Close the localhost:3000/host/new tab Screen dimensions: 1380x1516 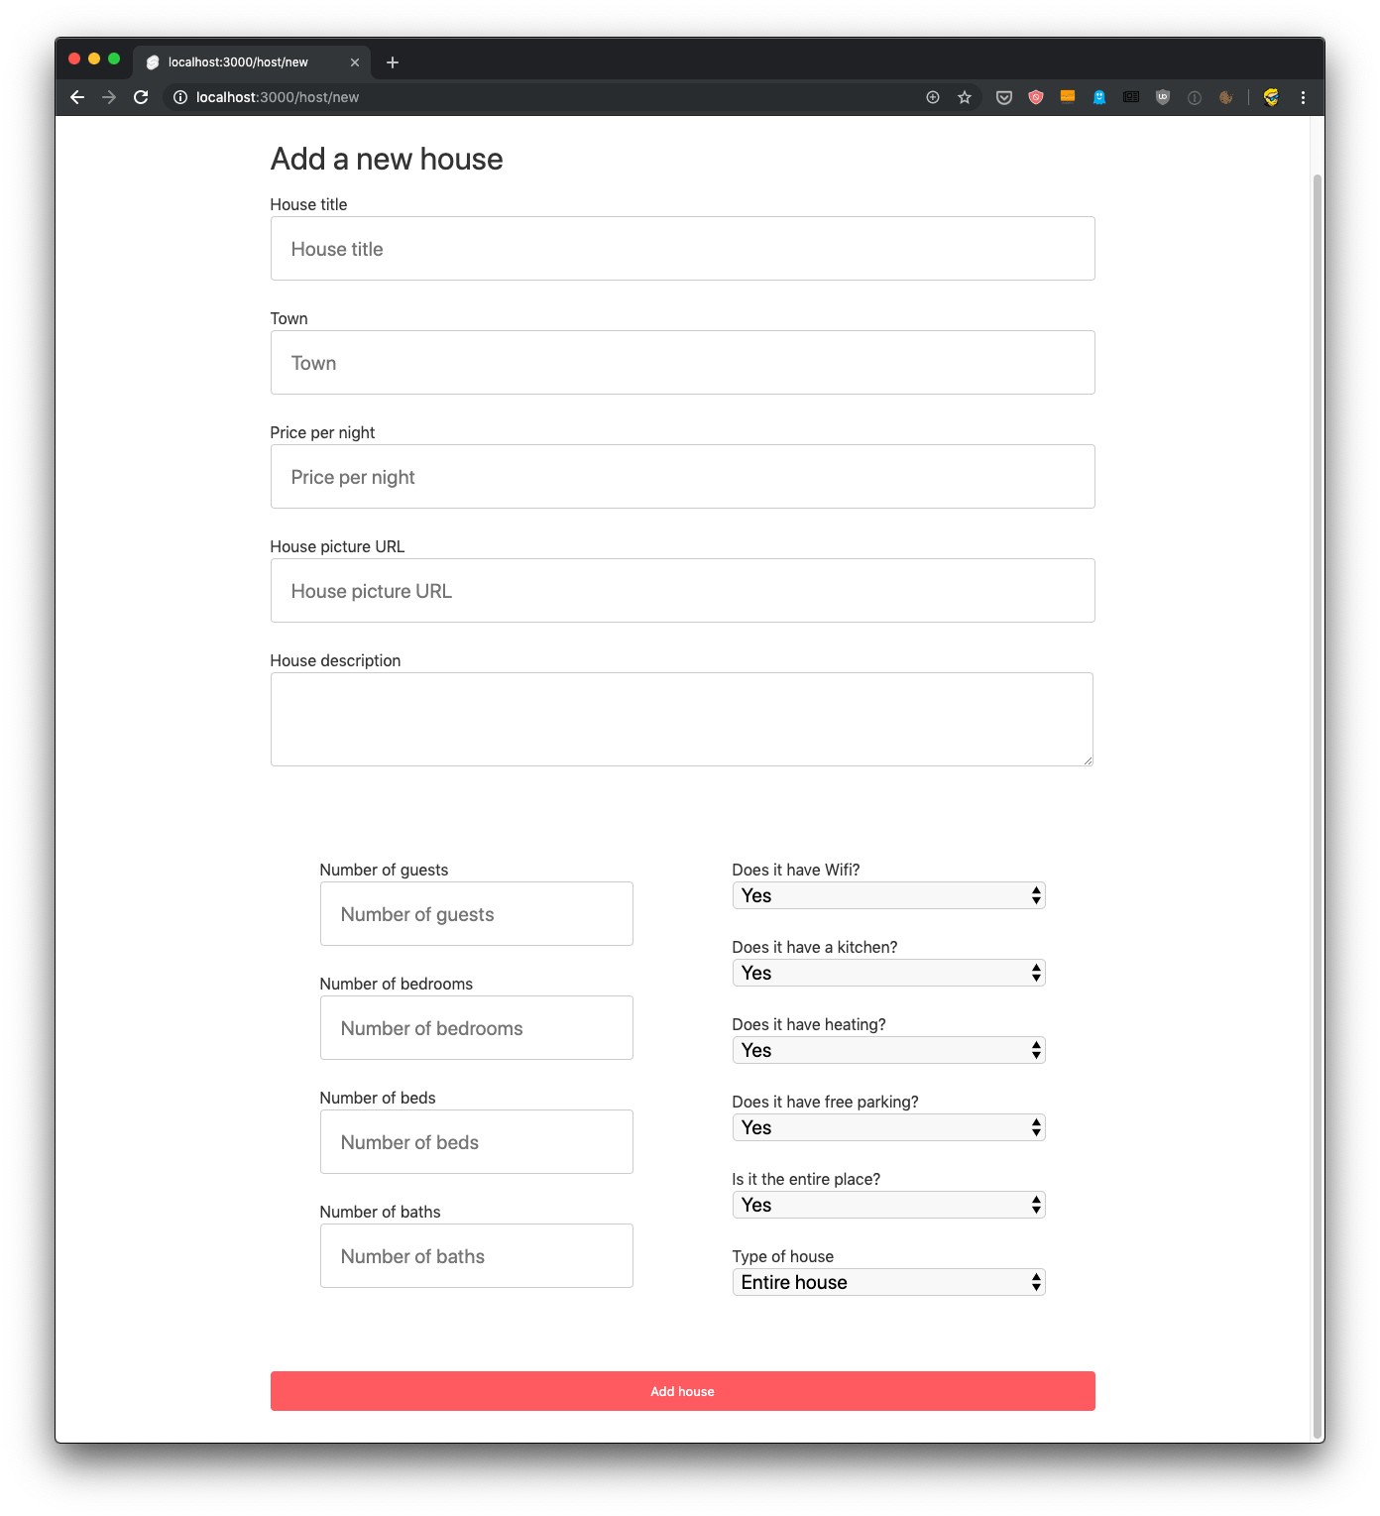point(355,62)
